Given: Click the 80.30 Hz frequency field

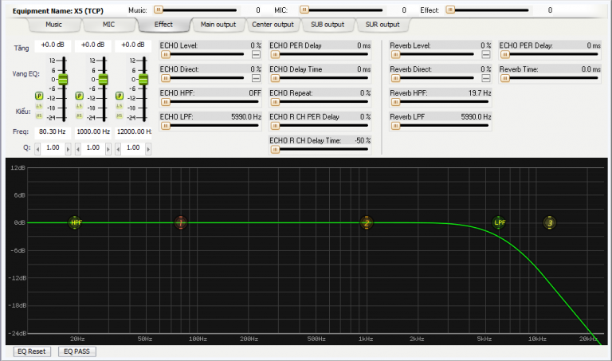Looking at the screenshot, I should pyautogui.click(x=53, y=131).
